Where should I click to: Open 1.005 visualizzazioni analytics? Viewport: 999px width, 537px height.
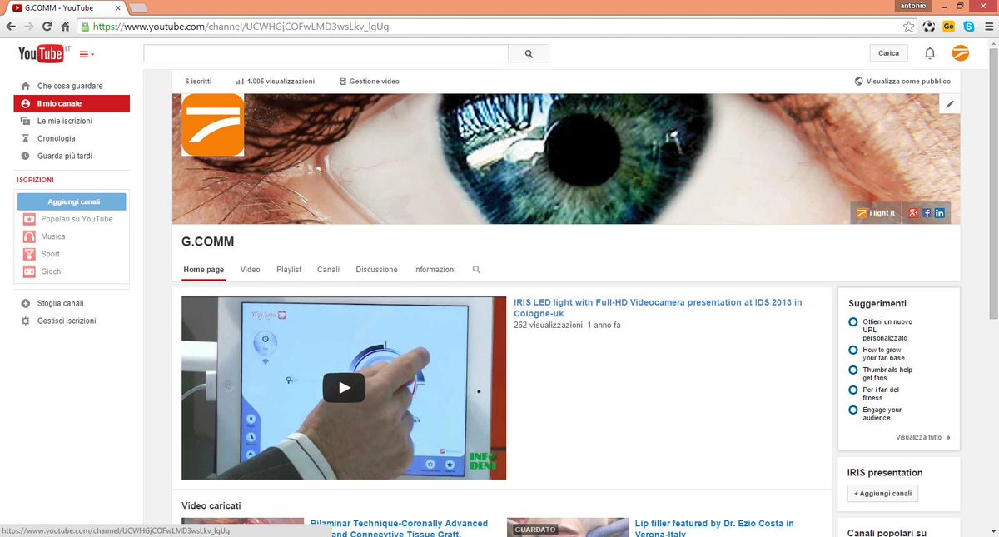(x=276, y=82)
